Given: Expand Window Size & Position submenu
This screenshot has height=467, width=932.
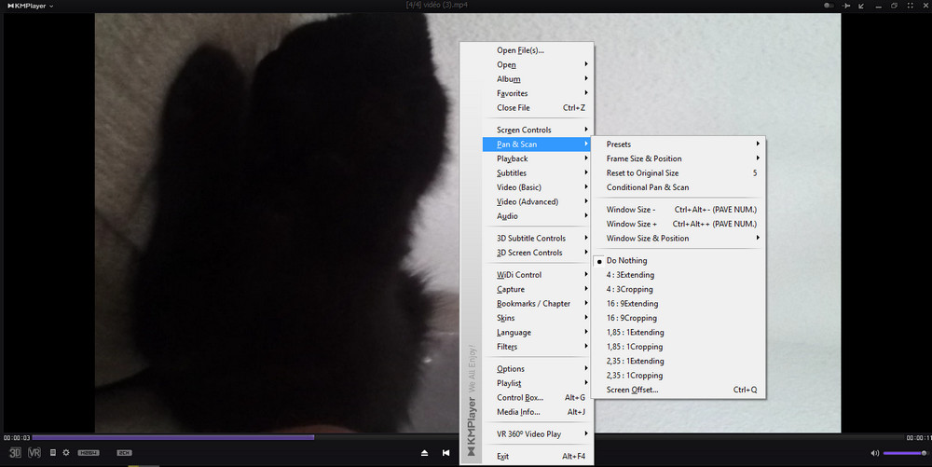Looking at the screenshot, I should coord(678,239).
